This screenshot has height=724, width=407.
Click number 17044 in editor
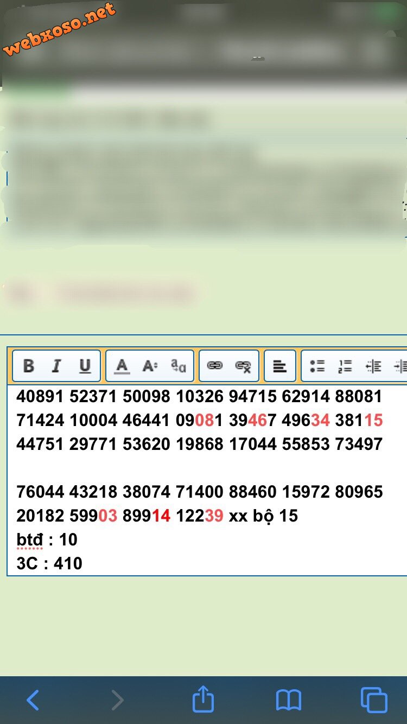[253, 444]
